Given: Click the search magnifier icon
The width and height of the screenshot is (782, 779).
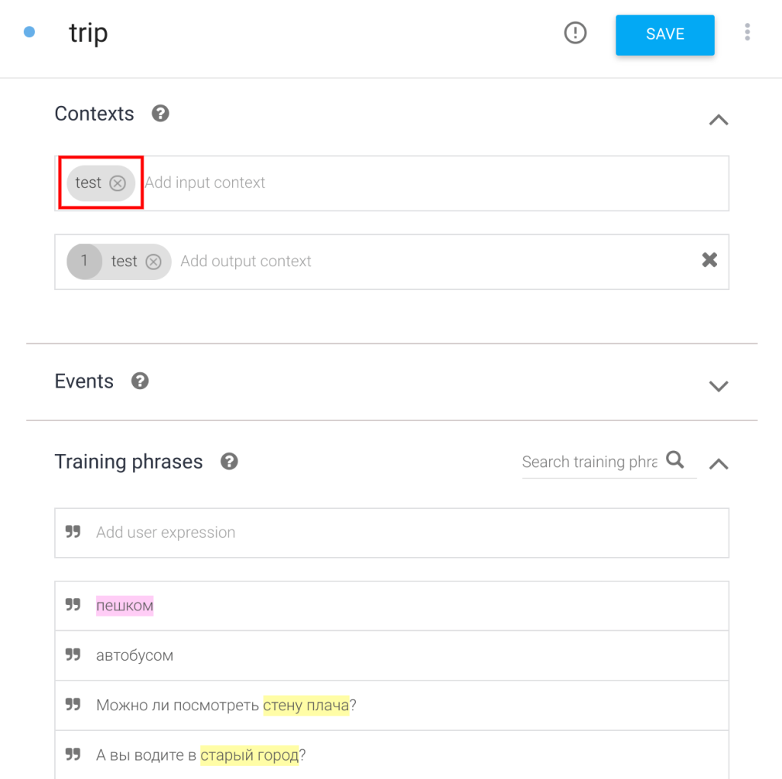Looking at the screenshot, I should tap(675, 460).
